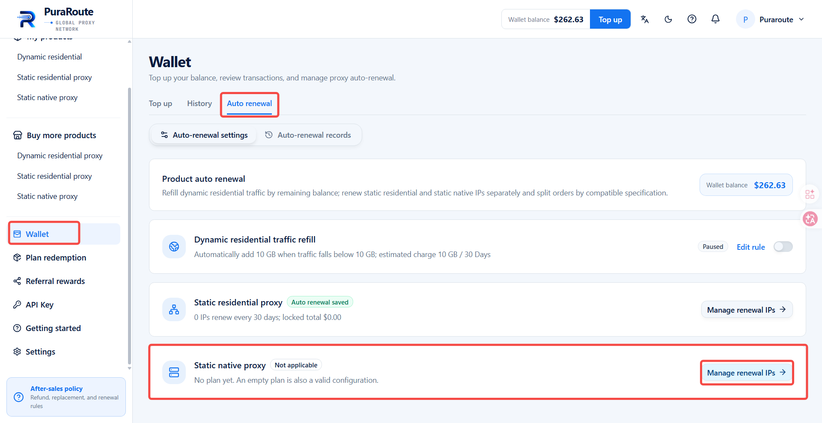Open Dynamic residential under My products
This screenshot has width=822, height=423.
[x=50, y=57]
